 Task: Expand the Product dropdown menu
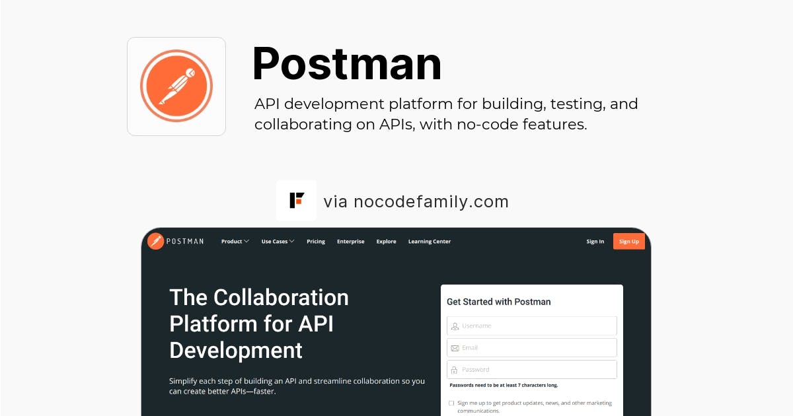(235, 241)
